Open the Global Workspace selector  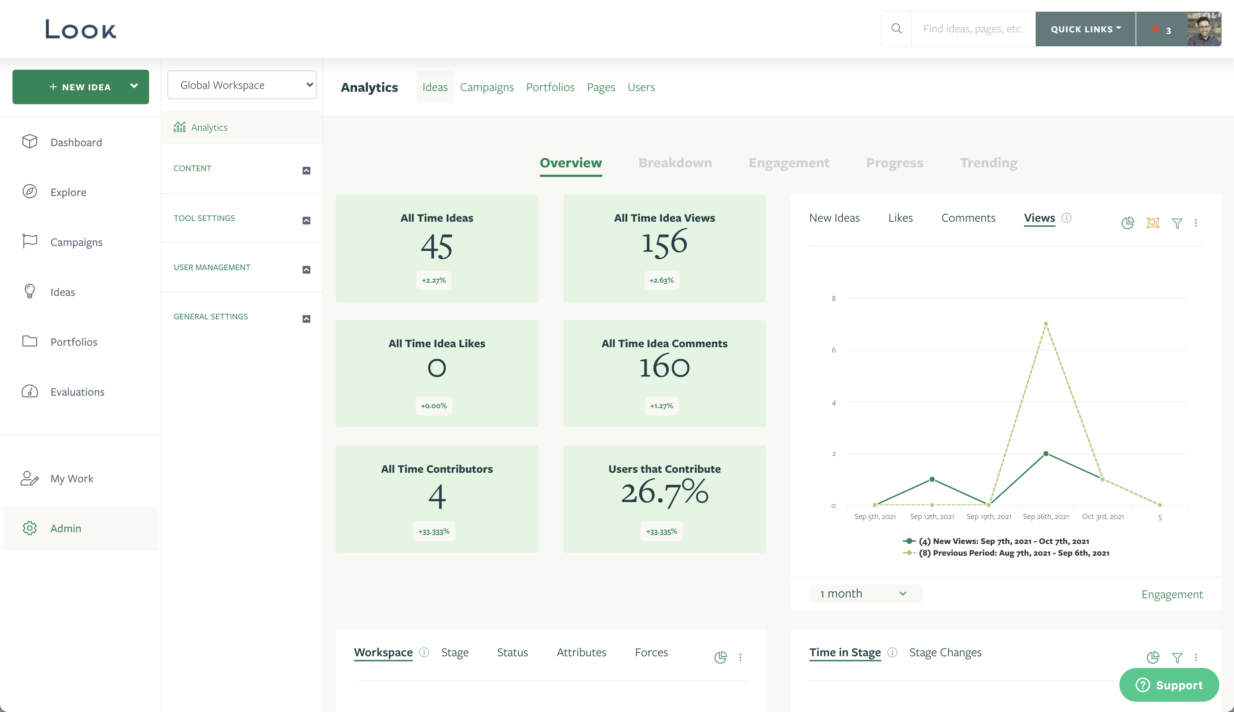[242, 85]
